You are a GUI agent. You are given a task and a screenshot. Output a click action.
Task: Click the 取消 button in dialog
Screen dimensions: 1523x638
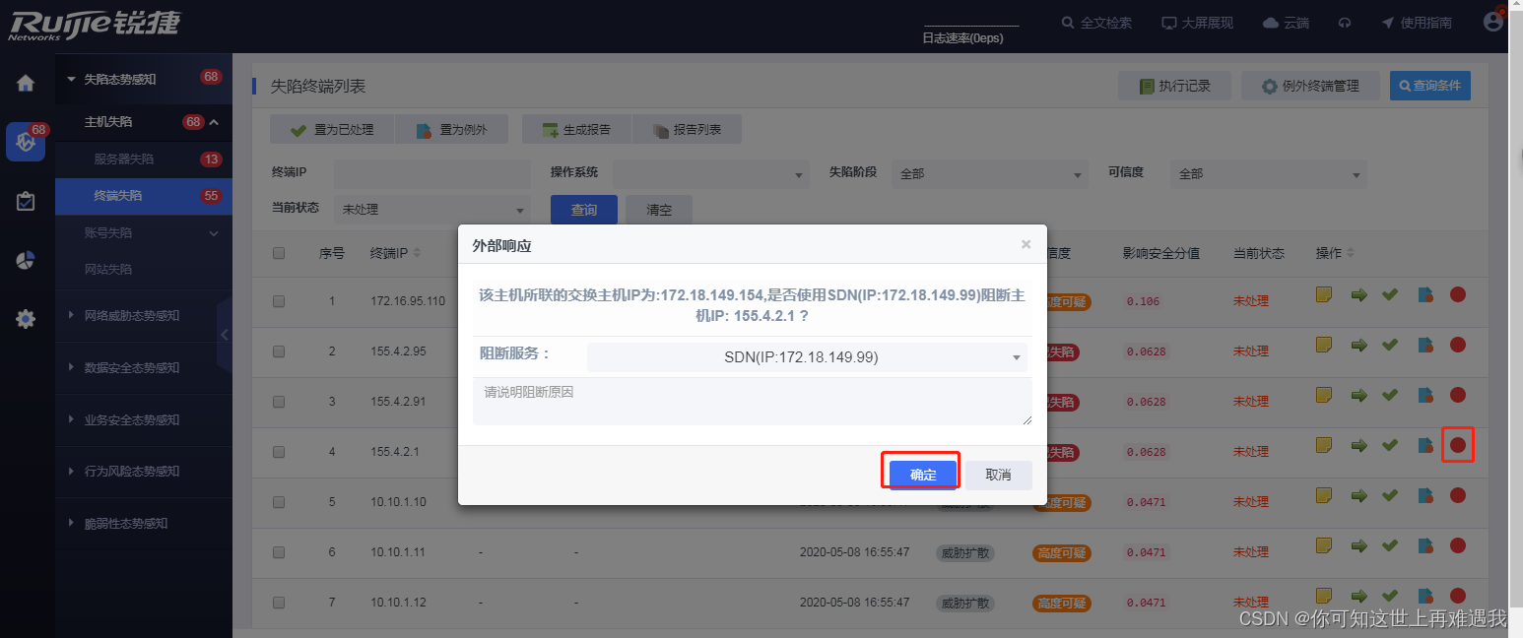tap(998, 475)
